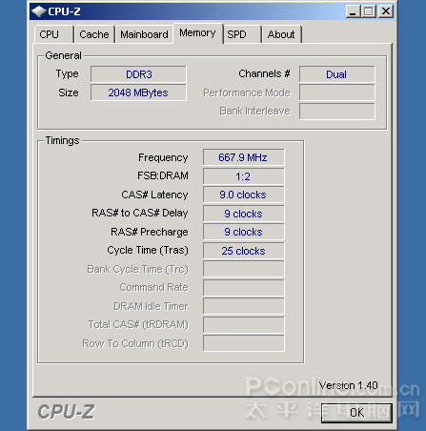Click the 1:2 FSB:DRAM ratio value
Viewport: 426px width, 431px height.
pyautogui.click(x=244, y=176)
